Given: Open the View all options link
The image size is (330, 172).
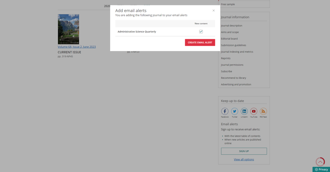Looking at the screenshot, I should [244, 160].
